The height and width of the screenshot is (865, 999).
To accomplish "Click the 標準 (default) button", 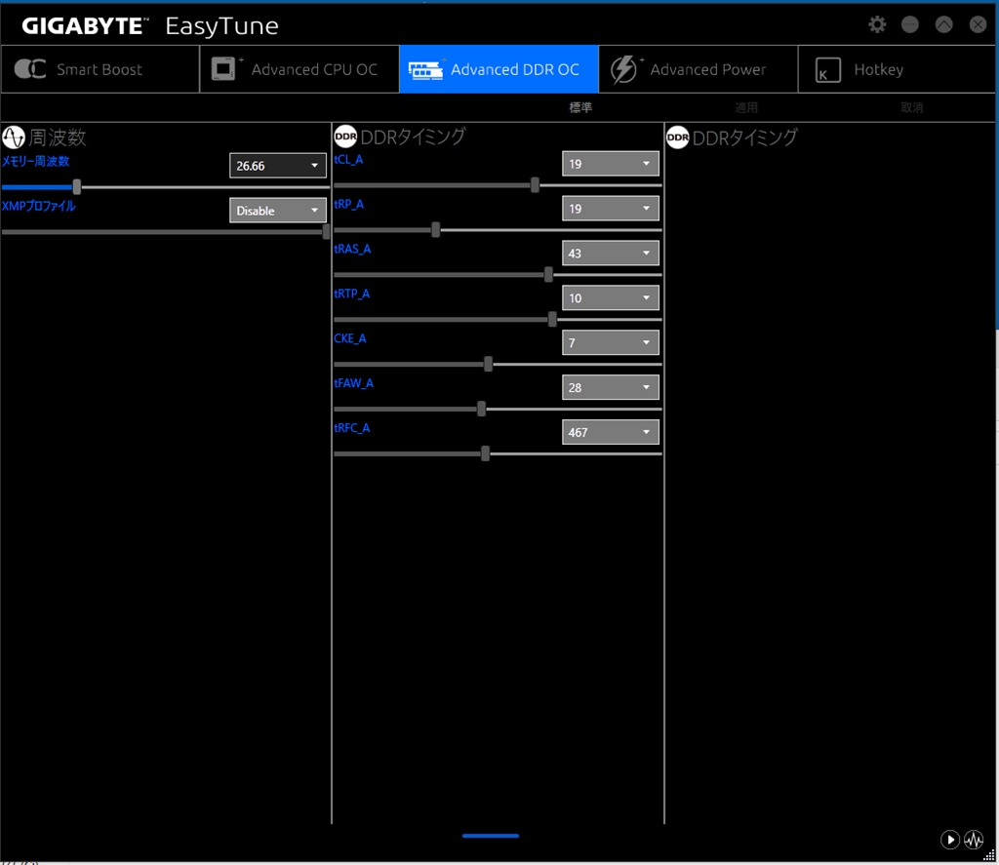I will click(x=580, y=107).
